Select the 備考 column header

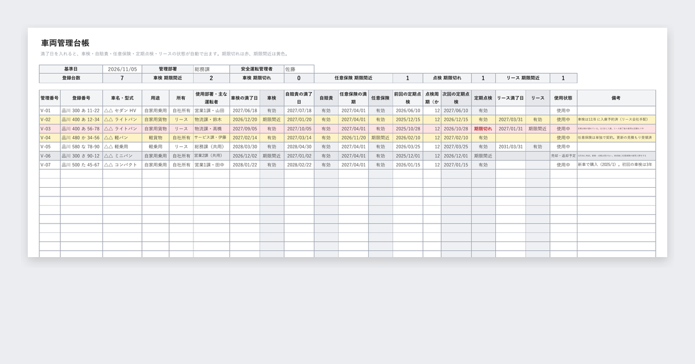(x=616, y=98)
